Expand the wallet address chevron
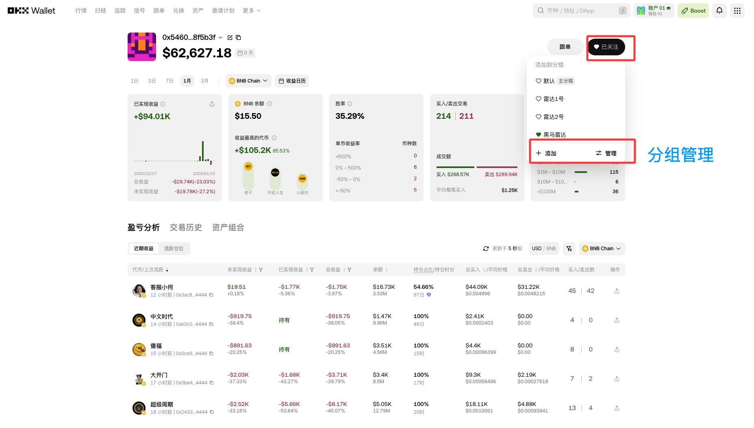 point(221,37)
